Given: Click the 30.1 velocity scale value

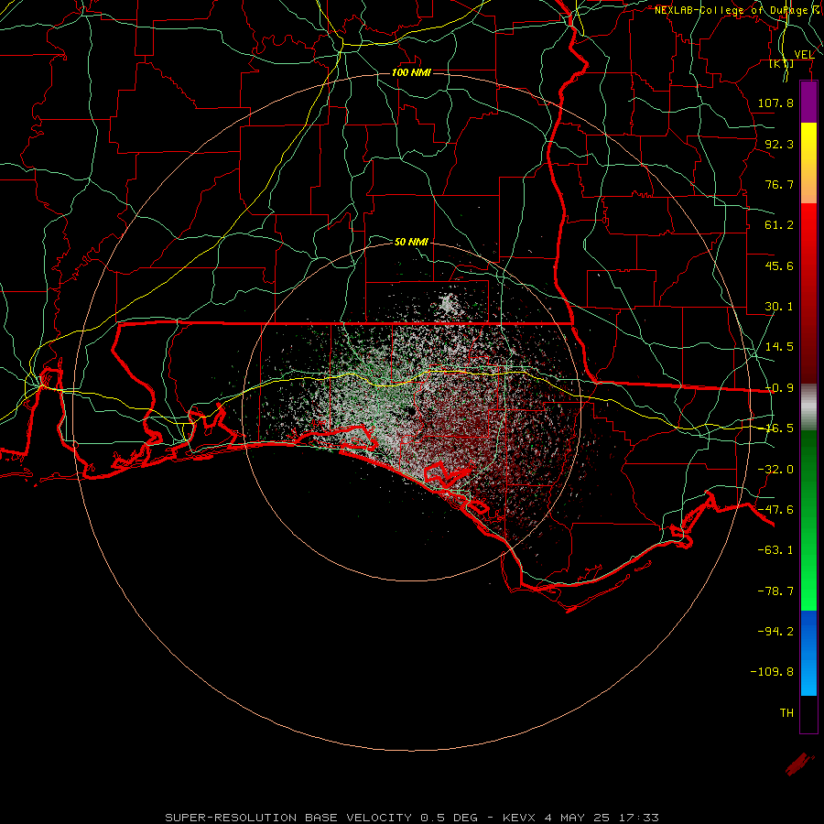Looking at the screenshot, I should [x=779, y=307].
